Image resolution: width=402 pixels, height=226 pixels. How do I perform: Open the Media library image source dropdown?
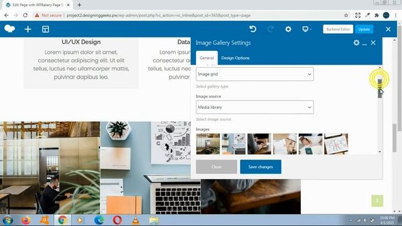[x=254, y=107]
